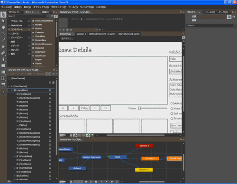This screenshot has height=184, width=237.
Task: Click the Ellipse asset icon
Action: point(33,60)
